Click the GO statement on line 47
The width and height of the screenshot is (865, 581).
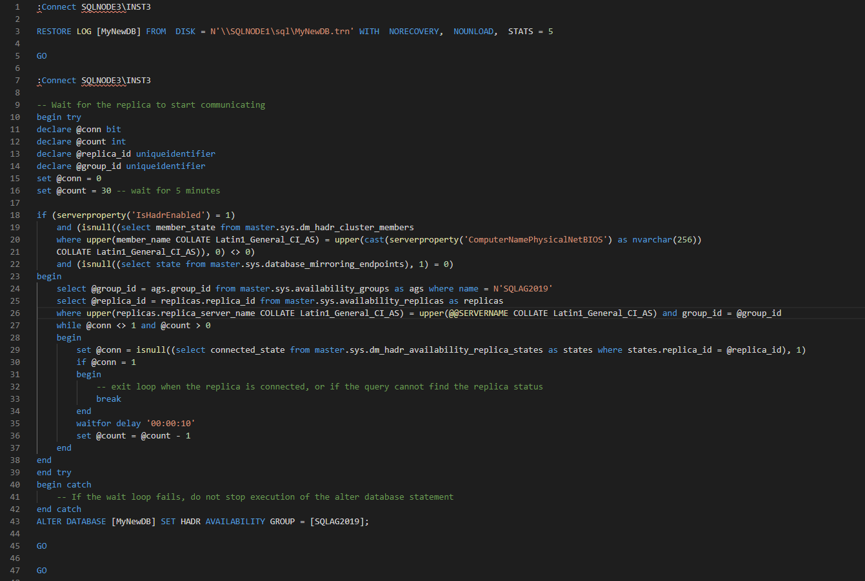[42, 570]
